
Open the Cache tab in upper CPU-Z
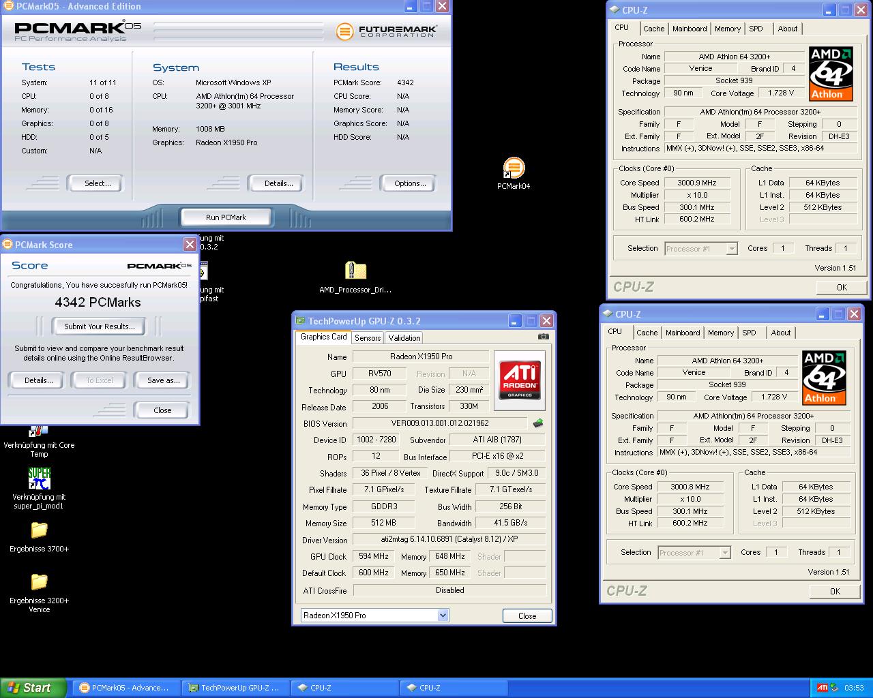(x=653, y=29)
